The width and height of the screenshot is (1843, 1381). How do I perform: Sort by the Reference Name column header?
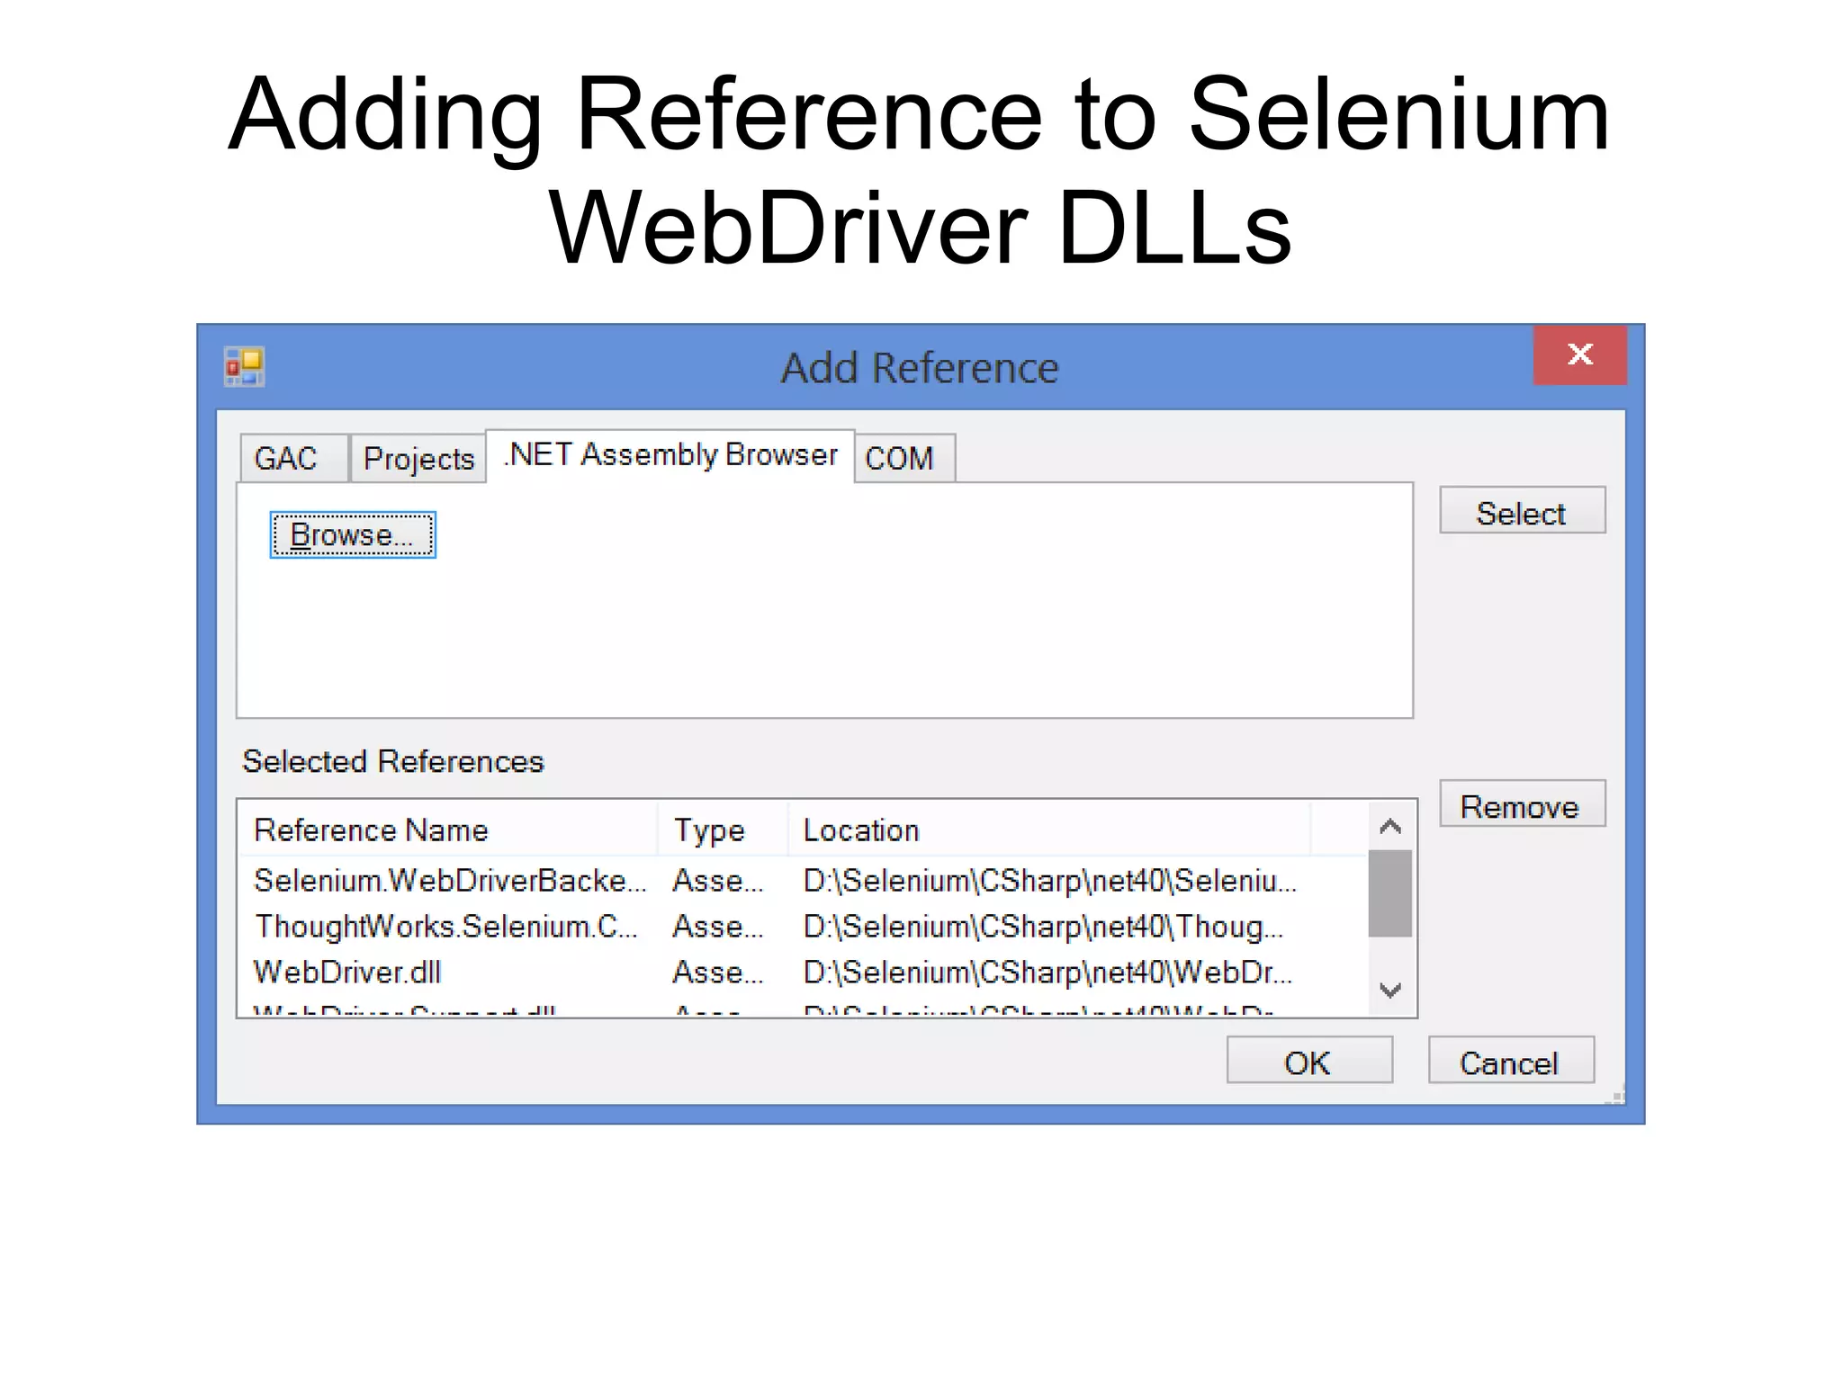[x=448, y=829]
